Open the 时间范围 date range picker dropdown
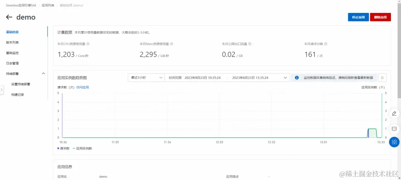The height and width of the screenshot is (180, 401). click(227, 78)
